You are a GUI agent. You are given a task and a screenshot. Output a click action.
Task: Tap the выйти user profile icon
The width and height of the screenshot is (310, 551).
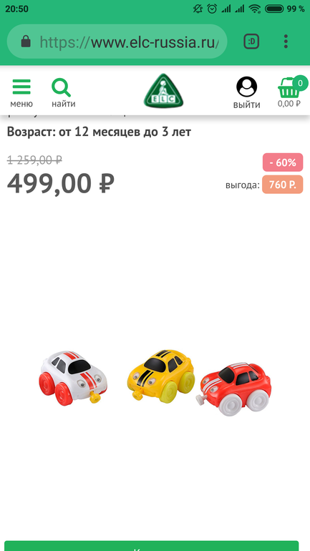pos(247,87)
